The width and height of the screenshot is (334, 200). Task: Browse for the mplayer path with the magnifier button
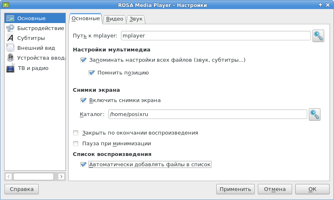(x=318, y=36)
